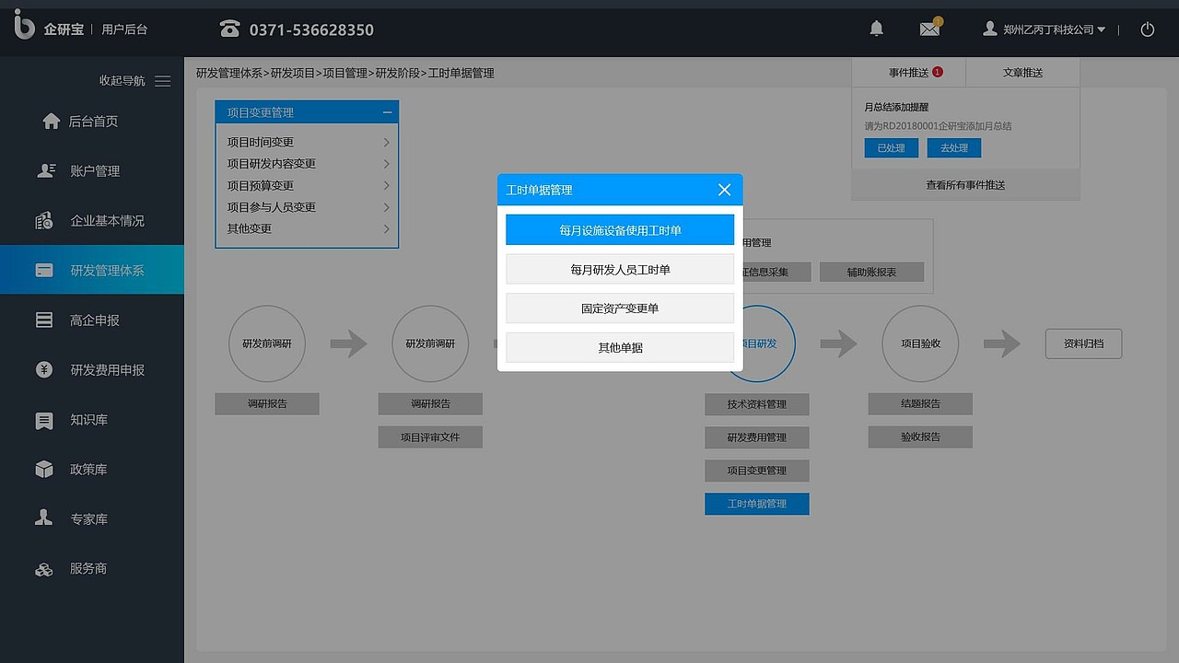Click 研发项目 in the breadcrumb
Viewport: 1179px width, 663px height.
pos(293,73)
